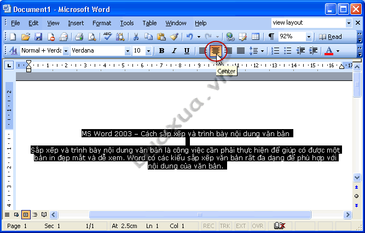The image size is (365, 233).
Task: Increase paragraph indent
Action: pyautogui.click(x=314, y=50)
